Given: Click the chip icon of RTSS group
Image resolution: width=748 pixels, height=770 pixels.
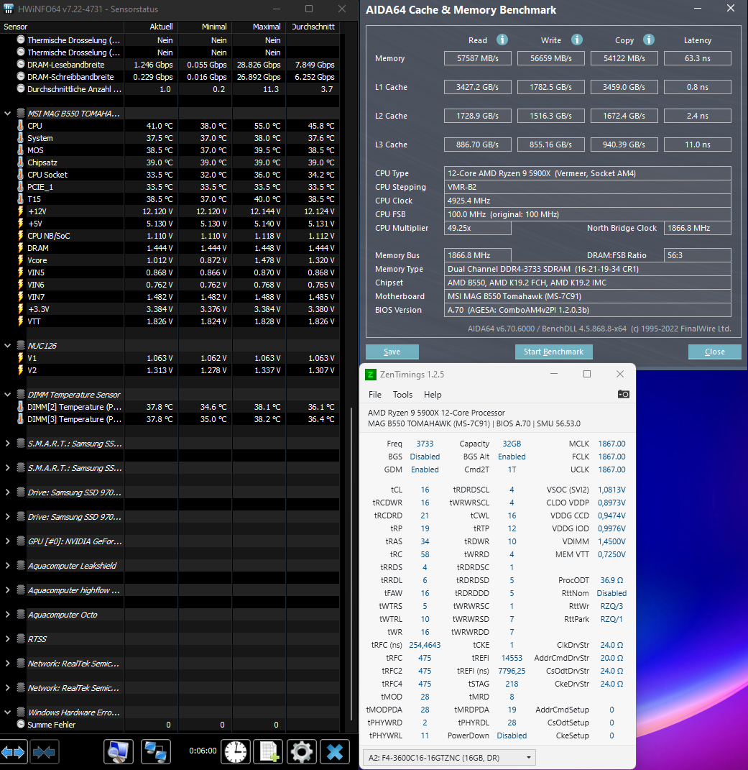Looking at the screenshot, I should pos(21,639).
